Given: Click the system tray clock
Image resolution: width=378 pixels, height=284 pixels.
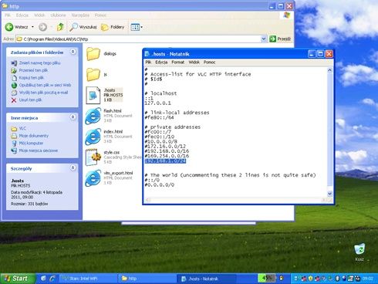Looking at the screenshot, I should 368,279.
